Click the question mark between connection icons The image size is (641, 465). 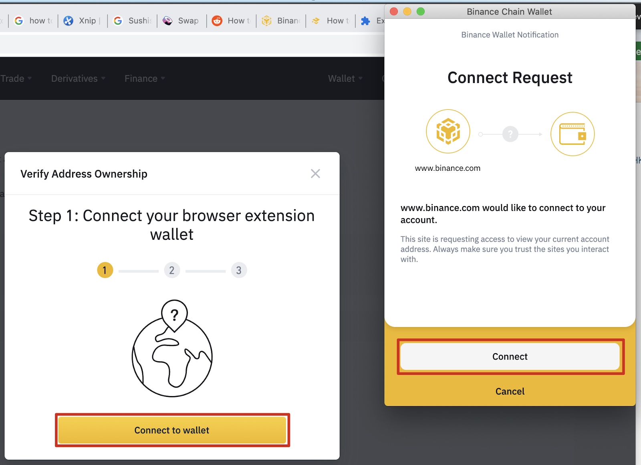point(510,134)
